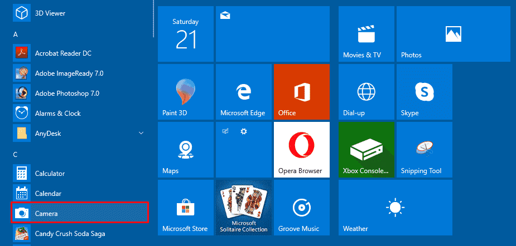Screen dimensions: 516x246
Task: Launch Adobe Photoshop 7.0
Action: click(80, 94)
